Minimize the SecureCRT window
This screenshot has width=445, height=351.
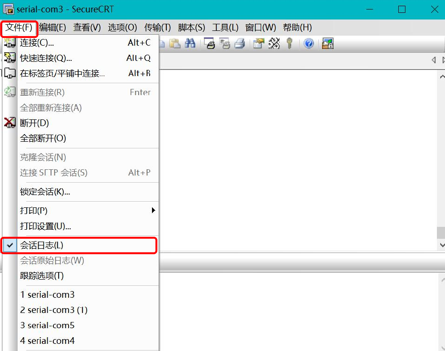(370, 10)
